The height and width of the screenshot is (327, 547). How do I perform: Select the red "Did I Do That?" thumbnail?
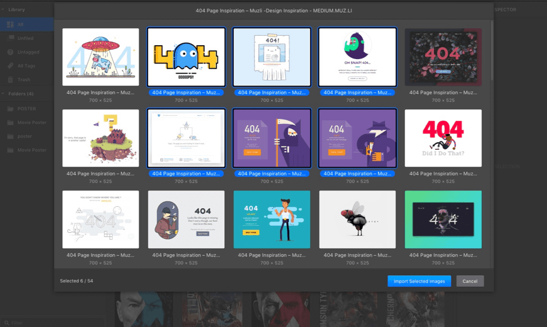click(443, 138)
